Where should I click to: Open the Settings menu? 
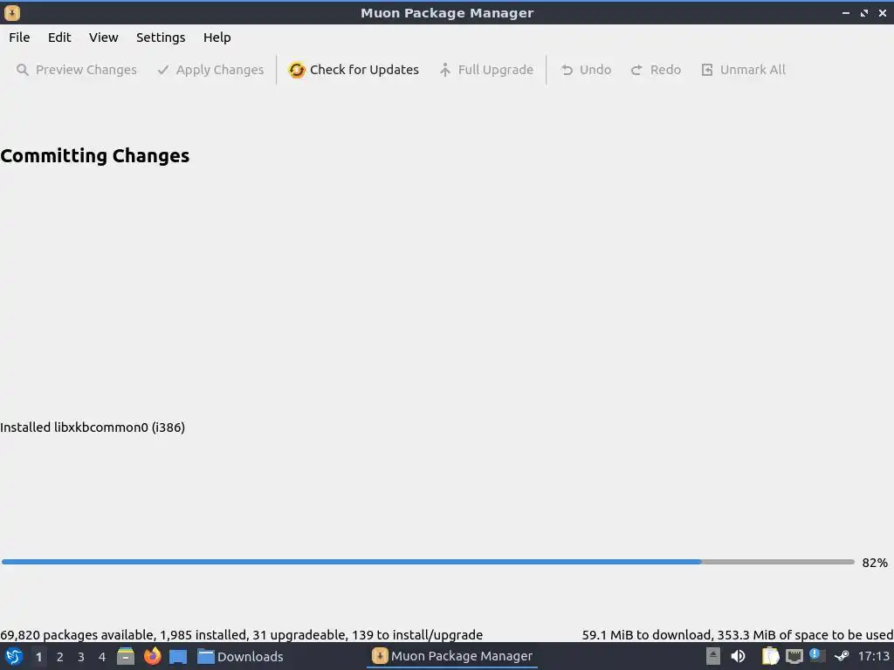161,38
